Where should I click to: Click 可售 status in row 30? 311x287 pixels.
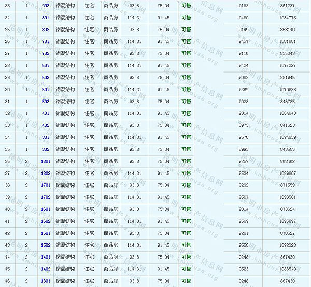[x=186, y=90]
